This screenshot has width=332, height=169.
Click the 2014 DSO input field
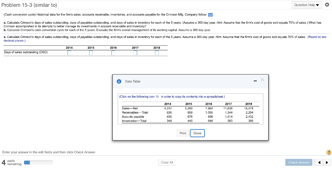pyautogui.click(x=69, y=53)
